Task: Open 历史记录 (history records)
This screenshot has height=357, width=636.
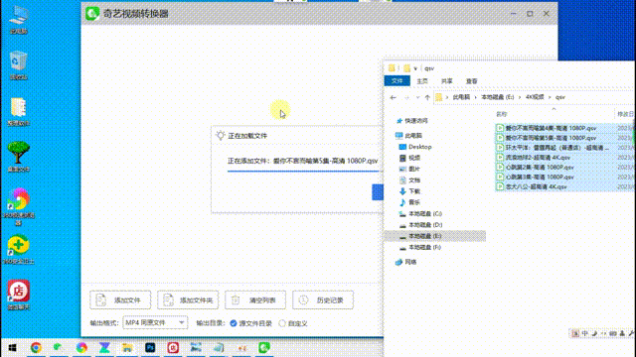Action: click(323, 299)
